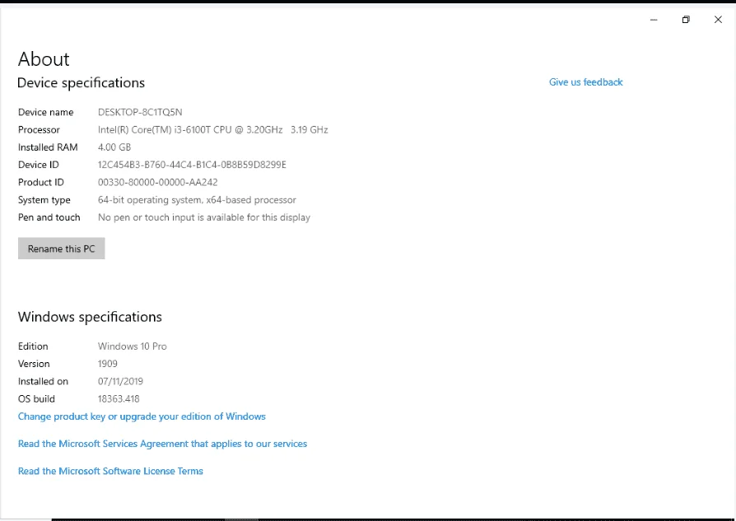This screenshot has width=736, height=521.
Task: Click the 4.00 GB installed RAM value
Action: click(x=114, y=147)
